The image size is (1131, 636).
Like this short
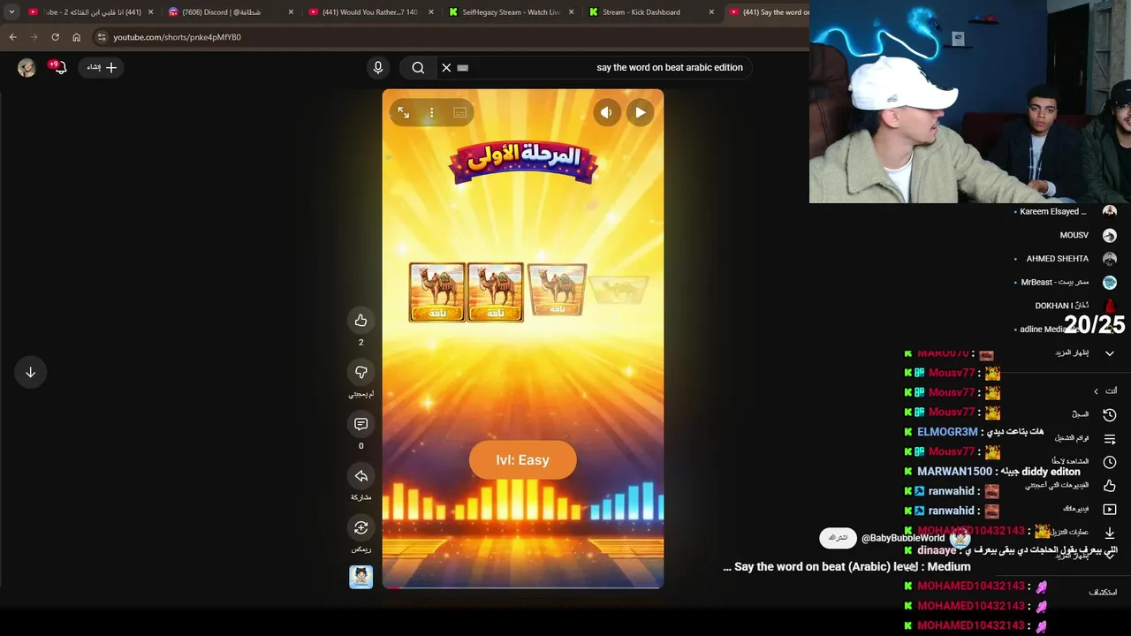[x=361, y=320]
